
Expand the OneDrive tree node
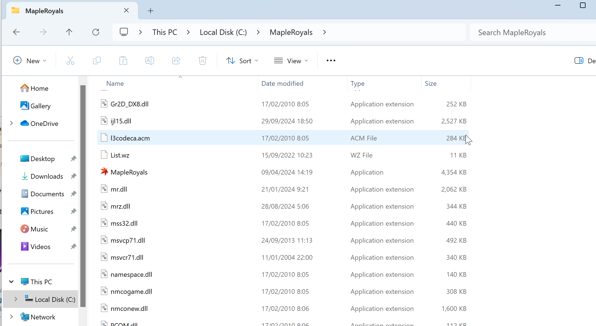[x=11, y=123]
